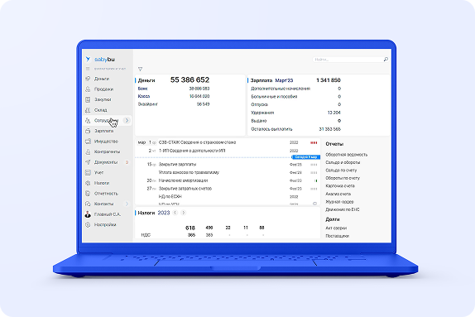The image size is (475, 317).
Task: Open the Отчетность menu item
Action: pos(106,194)
